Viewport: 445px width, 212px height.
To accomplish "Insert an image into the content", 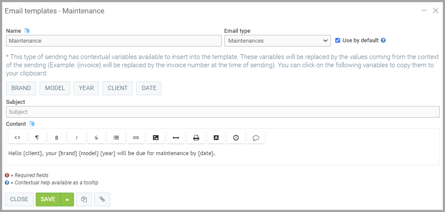I will tap(156, 137).
